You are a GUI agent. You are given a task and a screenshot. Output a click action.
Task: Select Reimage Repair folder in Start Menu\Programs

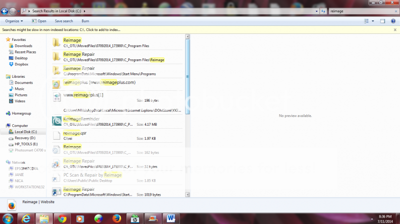tap(117, 70)
